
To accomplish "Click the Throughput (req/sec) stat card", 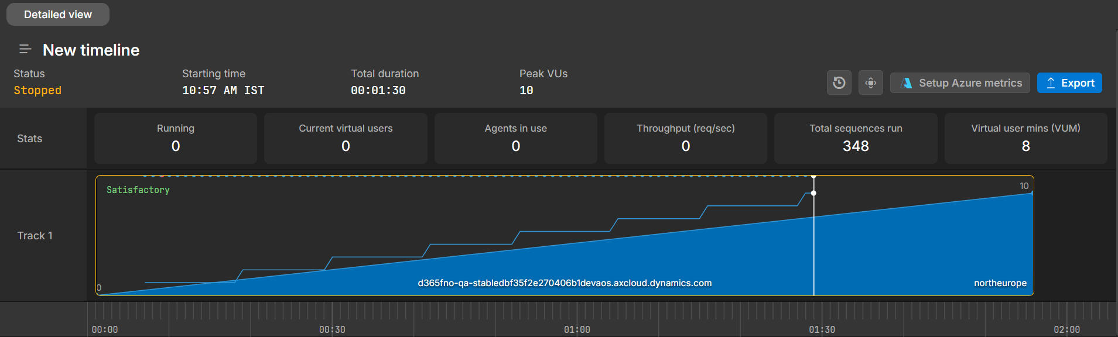I will coord(685,138).
